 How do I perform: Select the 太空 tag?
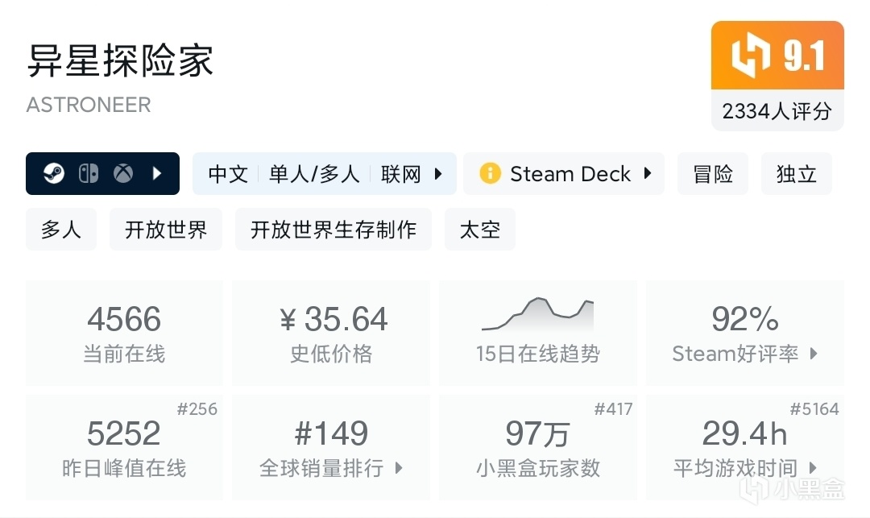480,230
